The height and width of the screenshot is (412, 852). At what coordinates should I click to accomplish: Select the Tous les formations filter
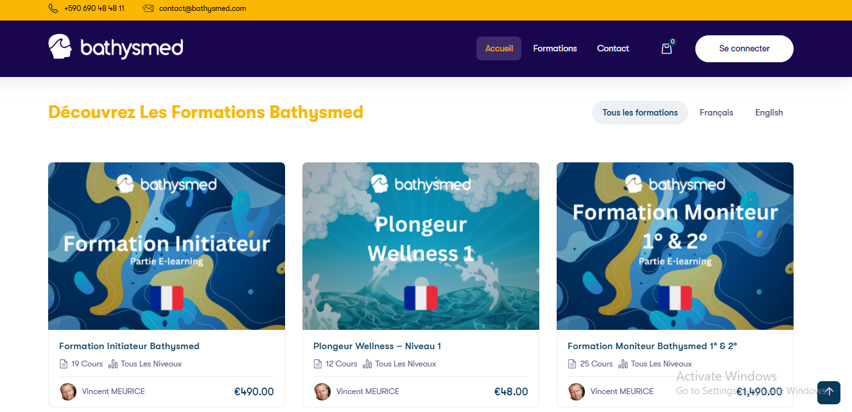pyautogui.click(x=639, y=113)
